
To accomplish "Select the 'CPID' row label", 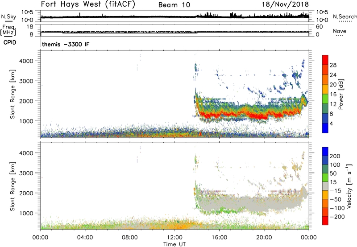I will [x=10, y=42].
